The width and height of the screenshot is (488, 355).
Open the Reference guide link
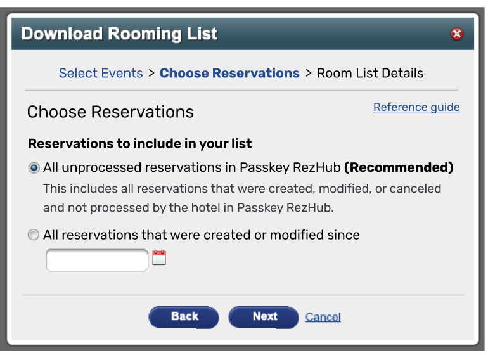(x=416, y=107)
